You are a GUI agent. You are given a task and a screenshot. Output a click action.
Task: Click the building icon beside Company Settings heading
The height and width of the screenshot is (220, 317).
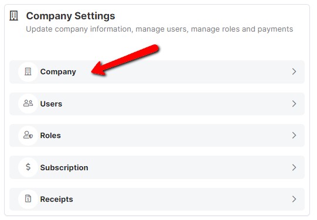coord(13,16)
